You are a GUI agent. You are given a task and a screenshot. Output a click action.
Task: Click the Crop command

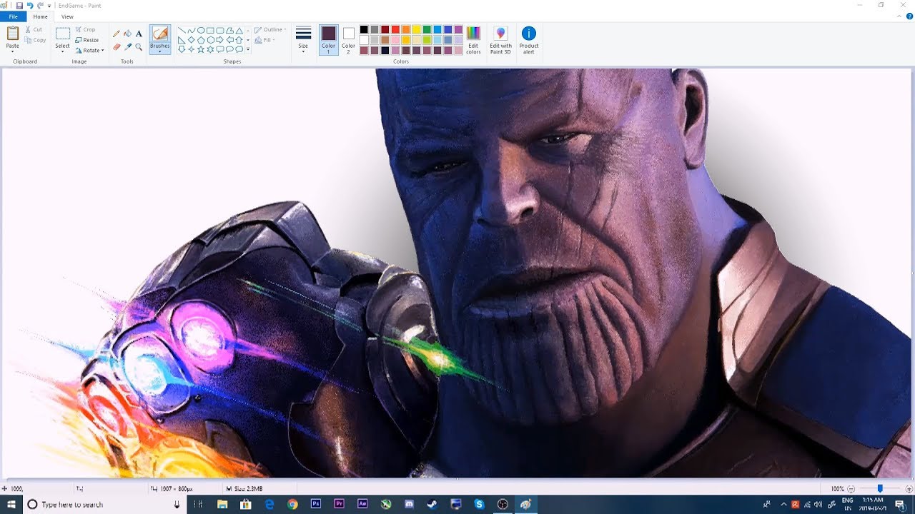pos(85,29)
